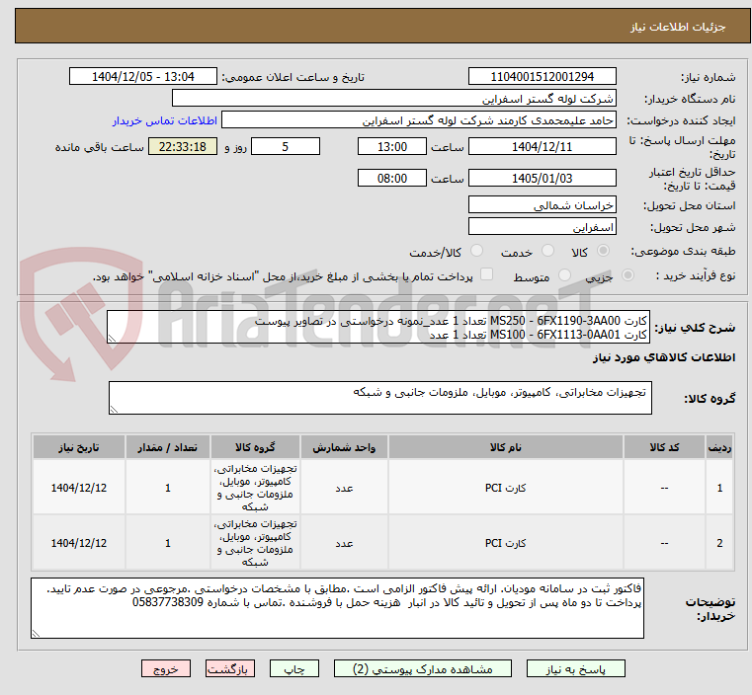
Task: Click کارت PCI name in row 1
Action: tap(506, 488)
